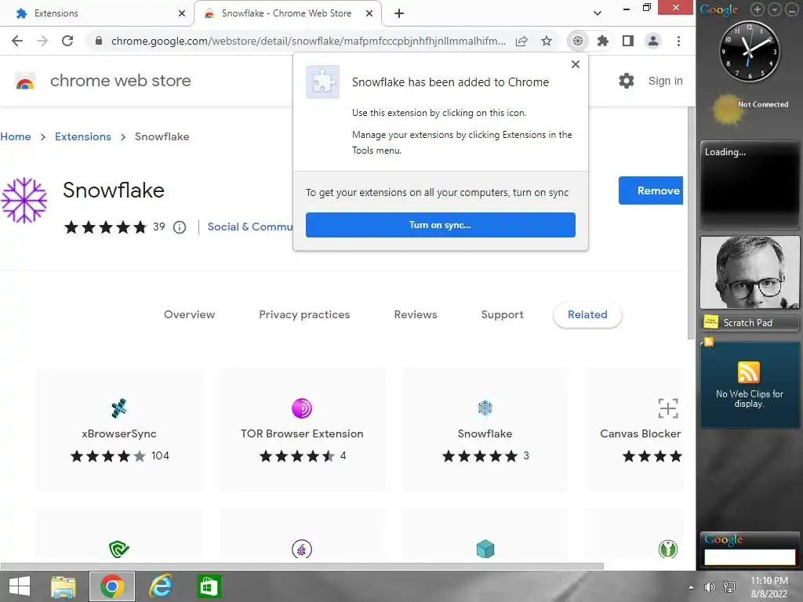Close the Snowflake Chrome Web Store tab
Screen dimensions: 803x602
pos(369,13)
